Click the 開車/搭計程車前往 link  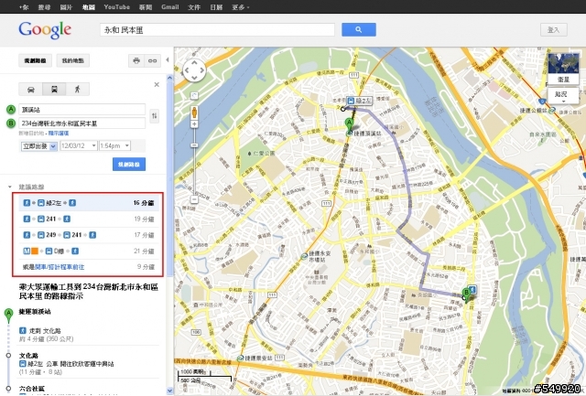60,267
